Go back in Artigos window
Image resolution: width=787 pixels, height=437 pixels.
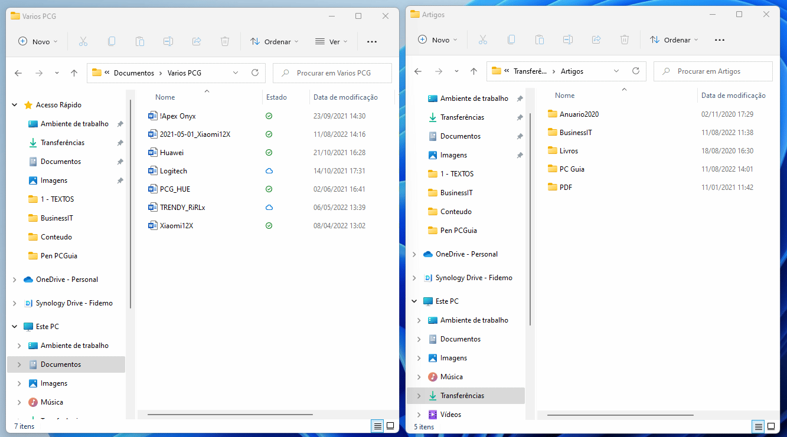click(x=418, y=71)
